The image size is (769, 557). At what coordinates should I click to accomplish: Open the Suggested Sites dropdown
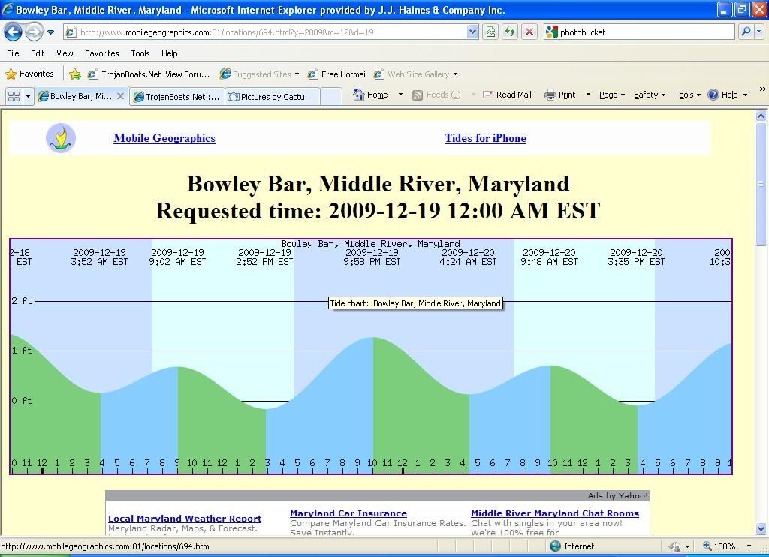point(259,74)
